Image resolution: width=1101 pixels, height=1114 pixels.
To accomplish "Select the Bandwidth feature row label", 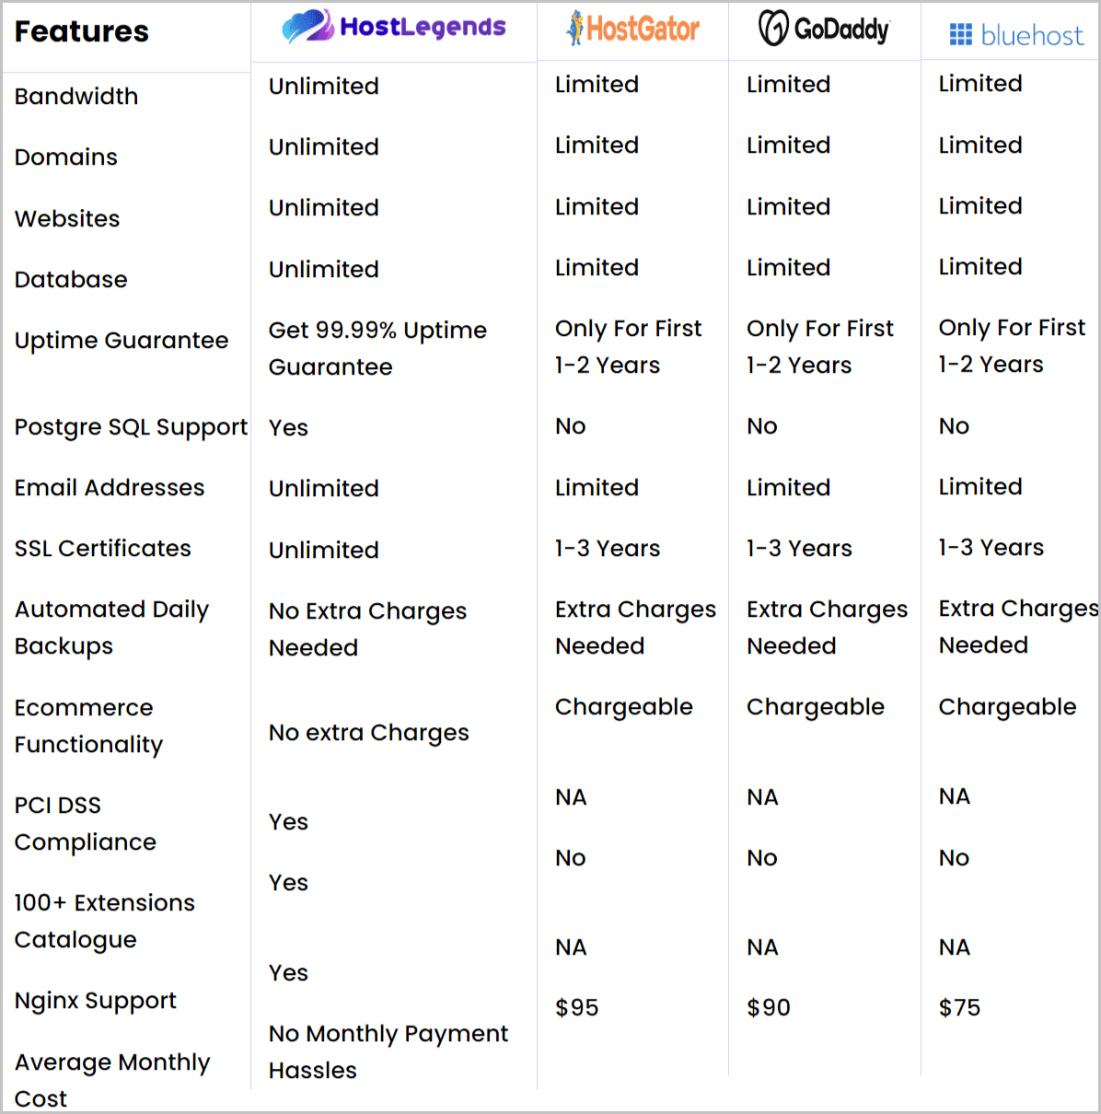I will point(76,96).
